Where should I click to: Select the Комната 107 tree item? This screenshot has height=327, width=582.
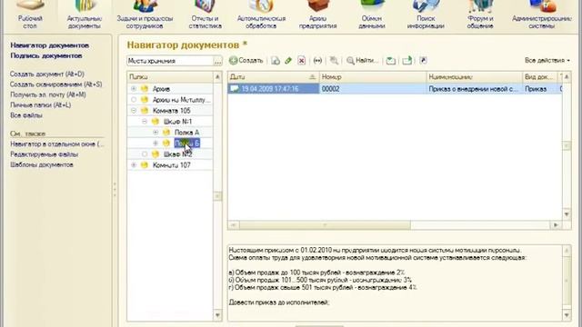click(x=172, y=165)
